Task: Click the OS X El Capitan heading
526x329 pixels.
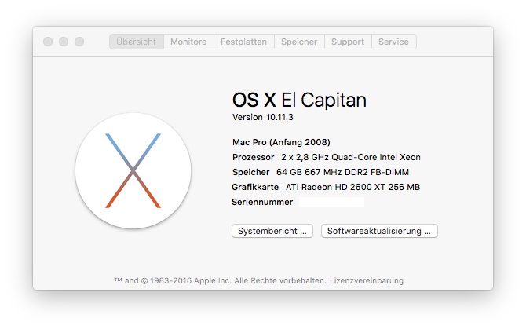Action: click(299, 100)
